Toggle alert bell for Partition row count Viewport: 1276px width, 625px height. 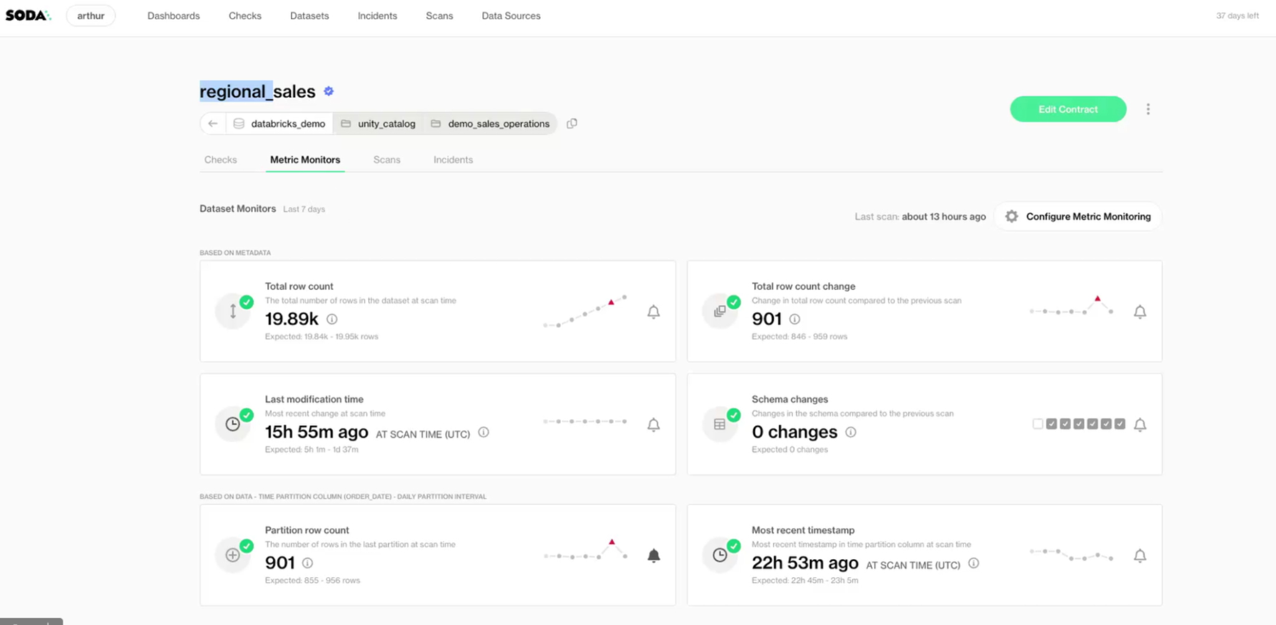click(x=654, y=556)
